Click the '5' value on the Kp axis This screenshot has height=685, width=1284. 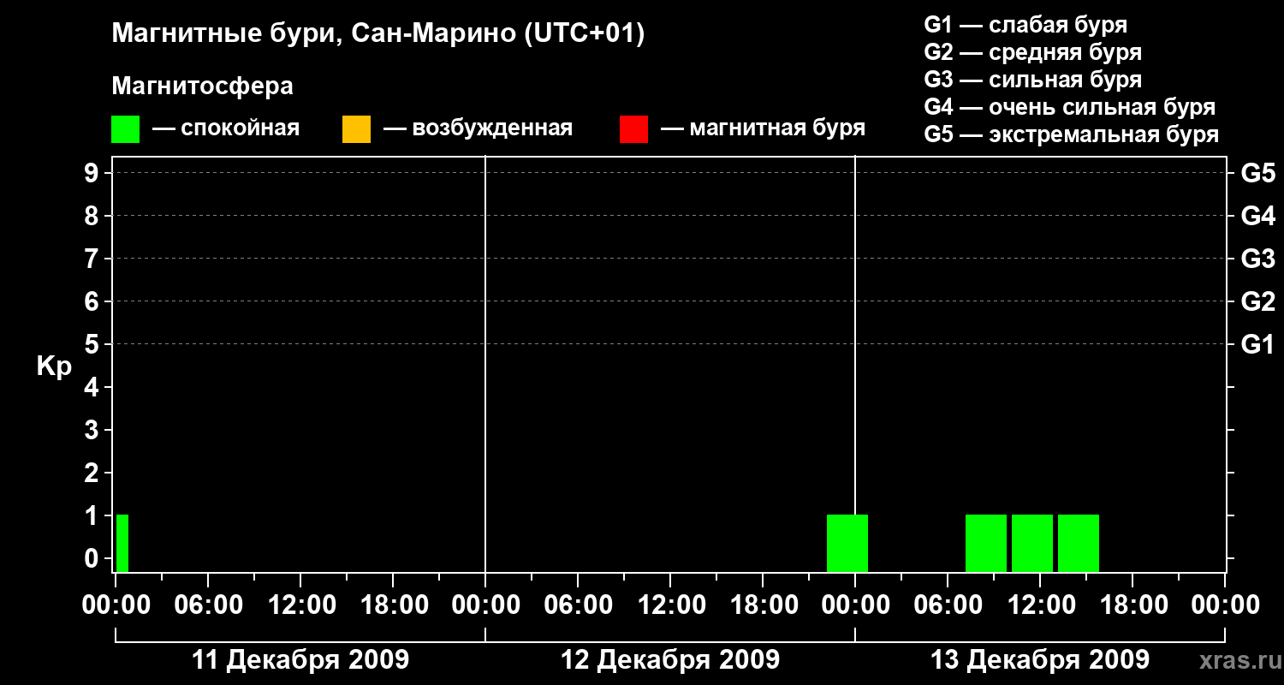[x=93, y=345]
